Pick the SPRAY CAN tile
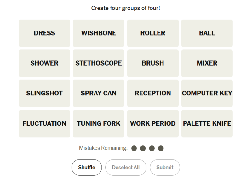 click(x=99, y=93)
